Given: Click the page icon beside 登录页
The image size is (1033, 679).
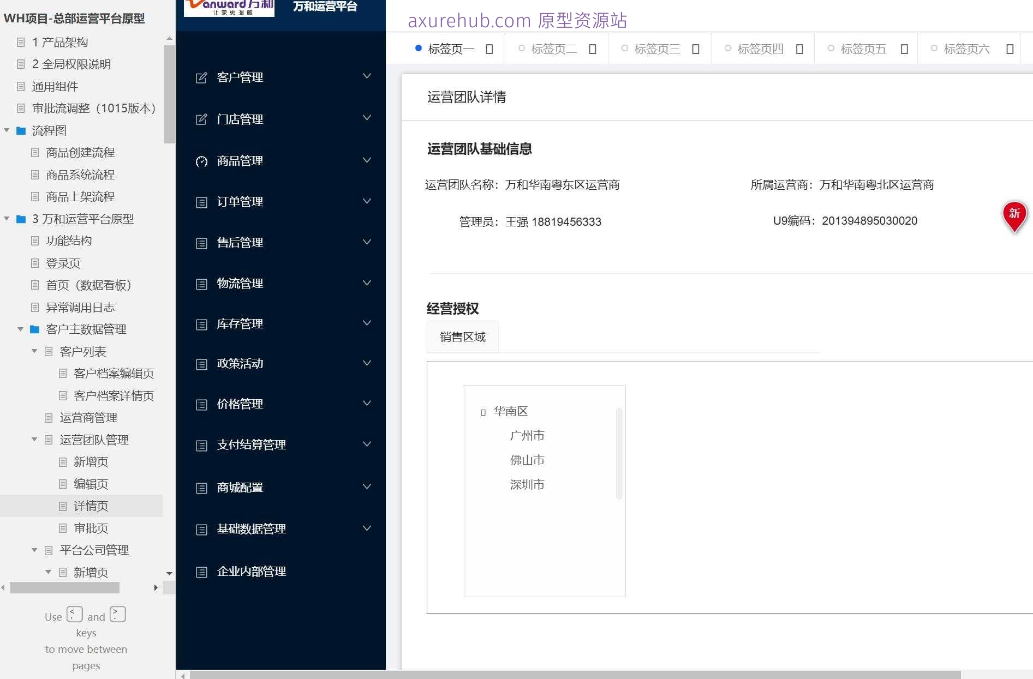Looking at the screenshot, I should tap(34, 263).
